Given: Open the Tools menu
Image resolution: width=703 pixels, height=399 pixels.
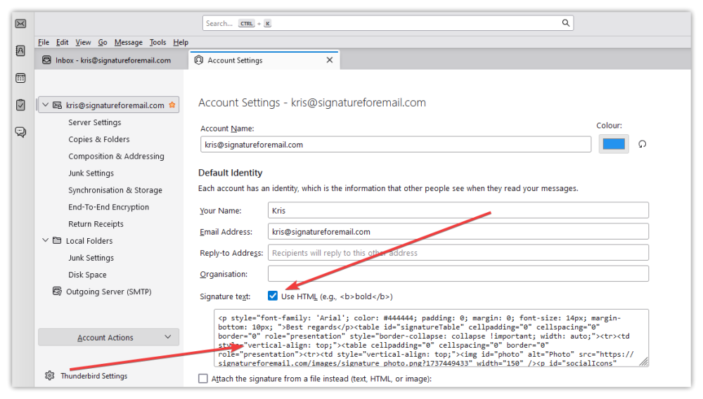Looking at the screenshot, I should tap(157, 42).
